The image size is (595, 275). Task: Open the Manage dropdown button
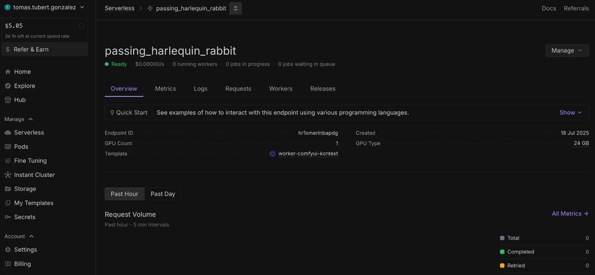(x=567, y=50)
